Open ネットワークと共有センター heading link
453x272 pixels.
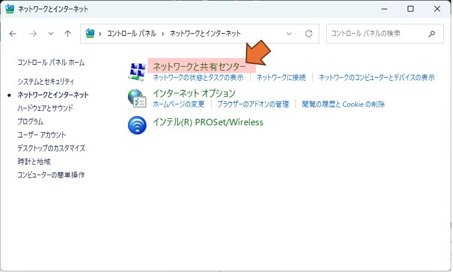click(199, 67)
